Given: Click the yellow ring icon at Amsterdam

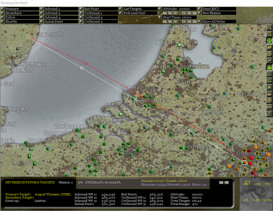Looking at the screenshot, I should pyautogui.click(x=179, y=65).
